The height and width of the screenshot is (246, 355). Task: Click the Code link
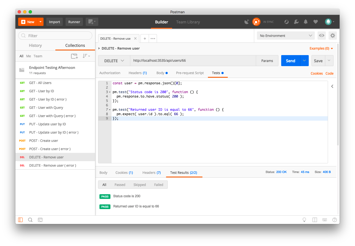pos(329,74)
